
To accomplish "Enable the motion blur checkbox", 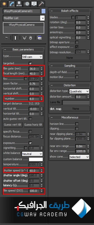I will [77, 77].
